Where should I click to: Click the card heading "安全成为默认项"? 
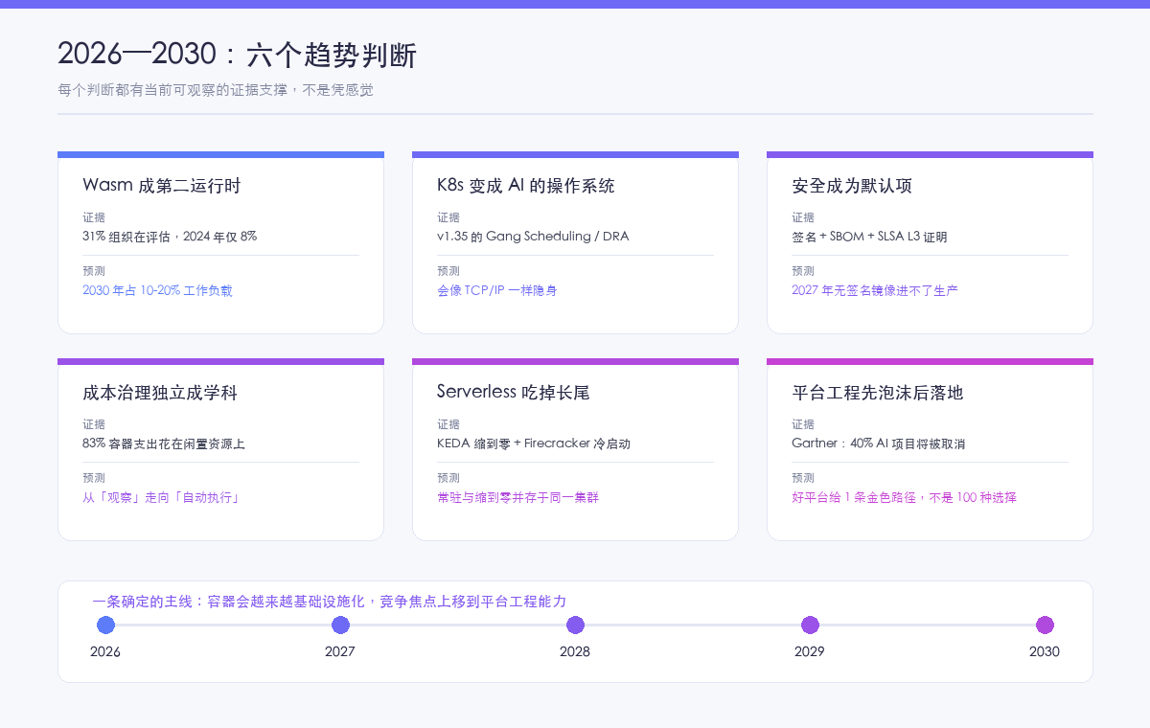tap(852, 186)
